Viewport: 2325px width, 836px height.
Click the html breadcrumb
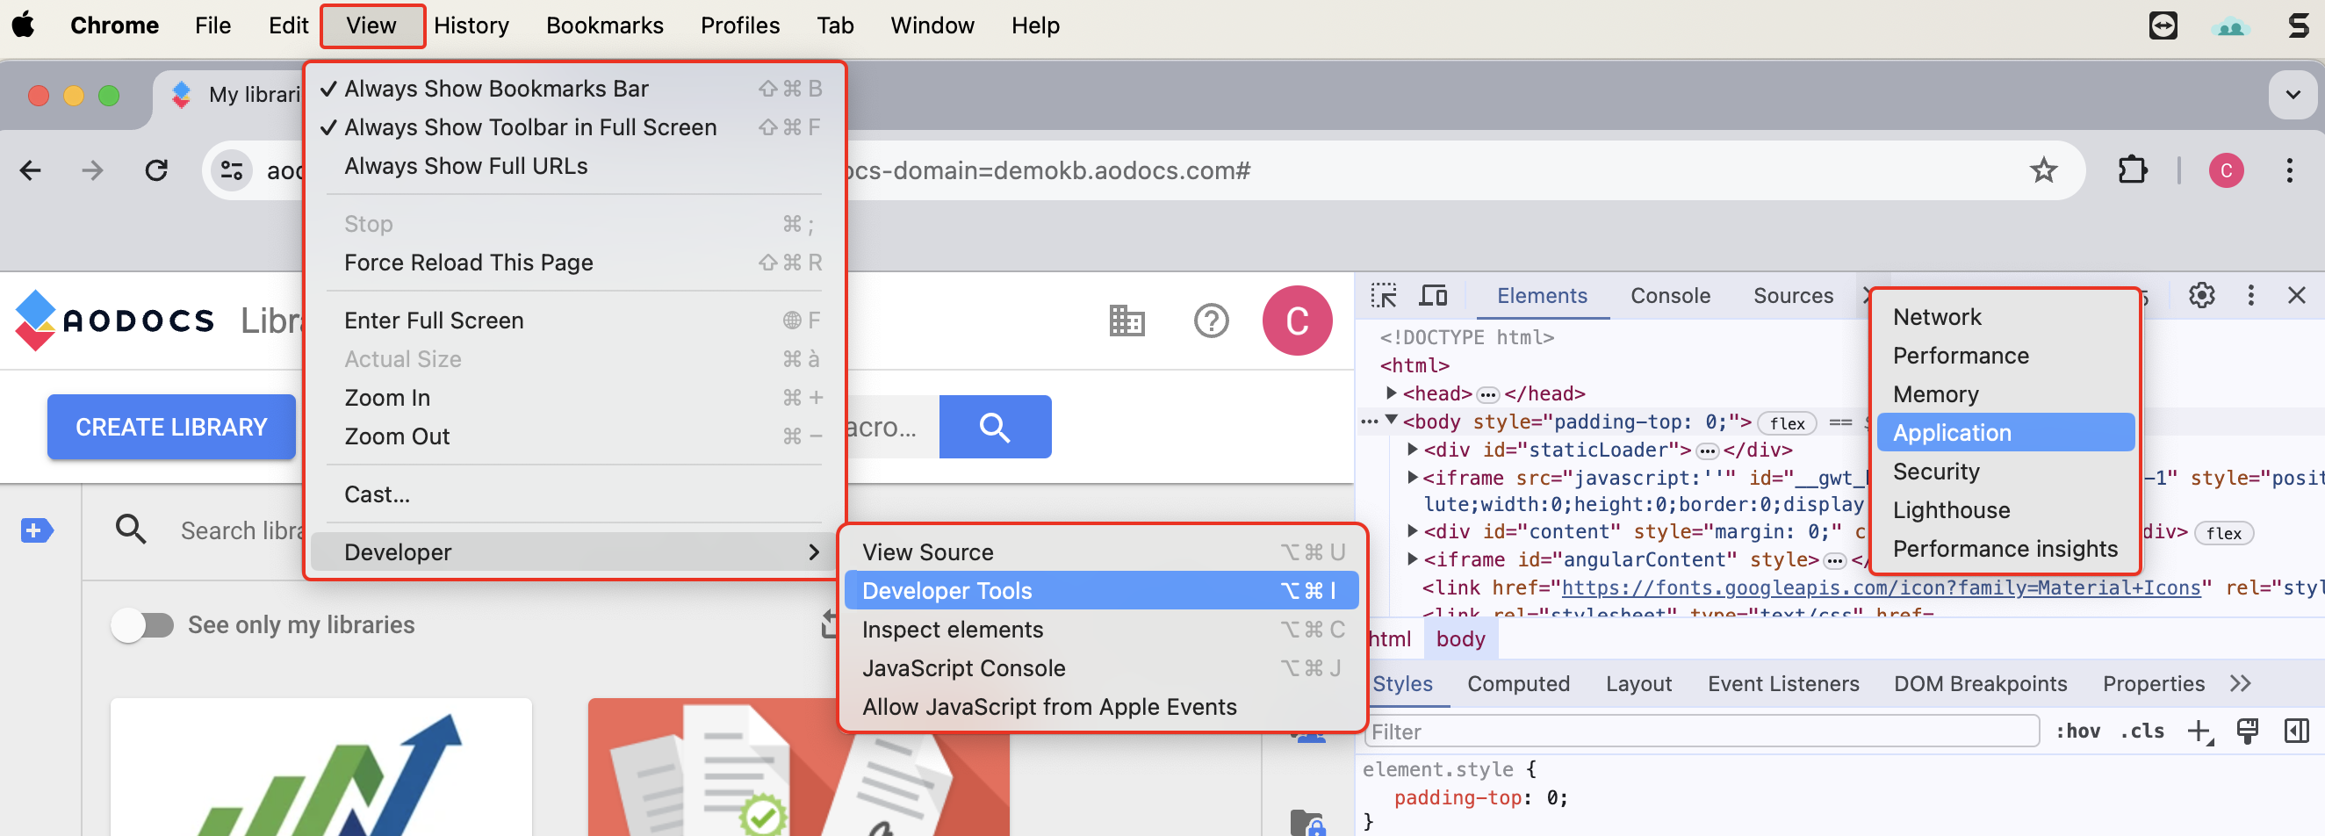coord(1388,639)
